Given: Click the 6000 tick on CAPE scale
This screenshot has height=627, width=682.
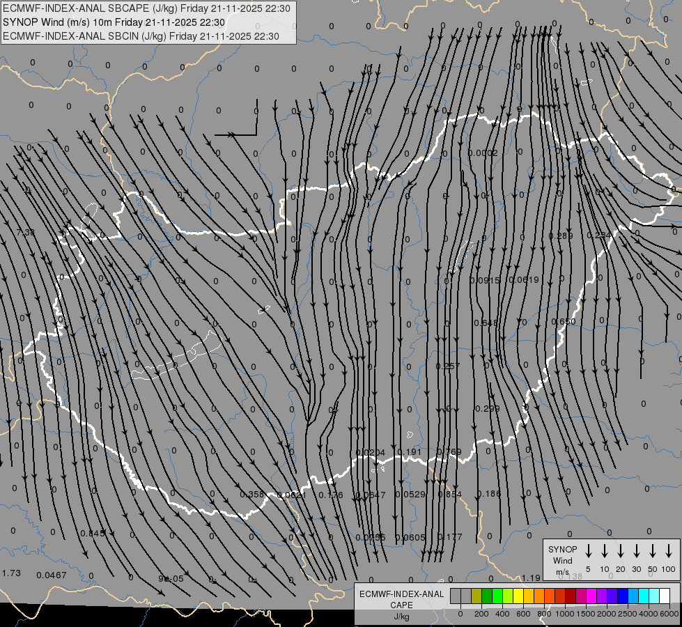Looking at the screenshot, I should pyautogui.click(x=670, y=614).
